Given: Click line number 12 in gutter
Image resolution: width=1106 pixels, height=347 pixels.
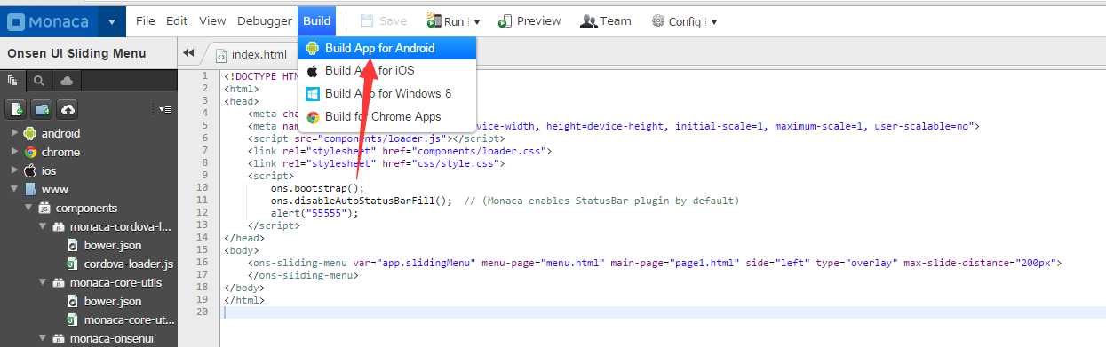Looking at the screenshot, I should pos(203,213).
